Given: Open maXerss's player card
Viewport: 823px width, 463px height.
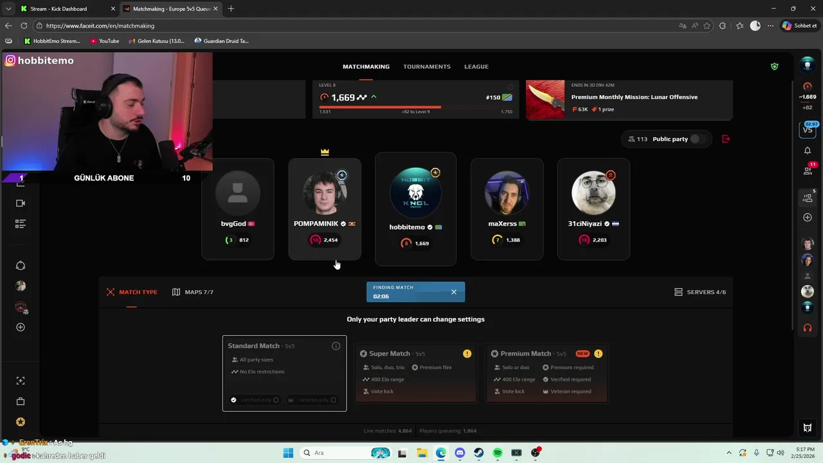Looking at the screenshot, I should click(x=507, y=209).
